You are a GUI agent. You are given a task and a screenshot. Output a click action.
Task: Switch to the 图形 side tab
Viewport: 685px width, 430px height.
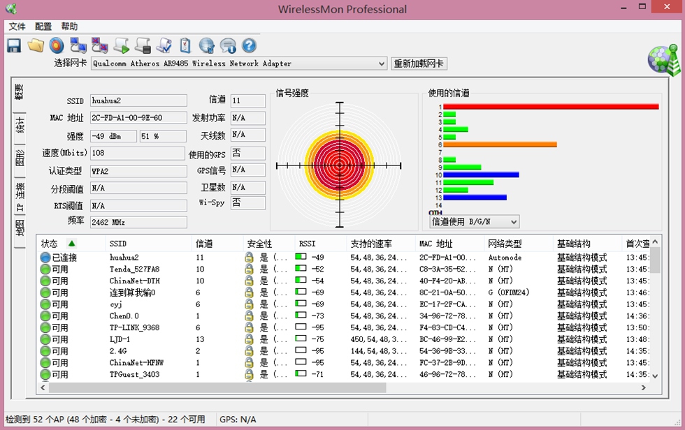[20, 158]
